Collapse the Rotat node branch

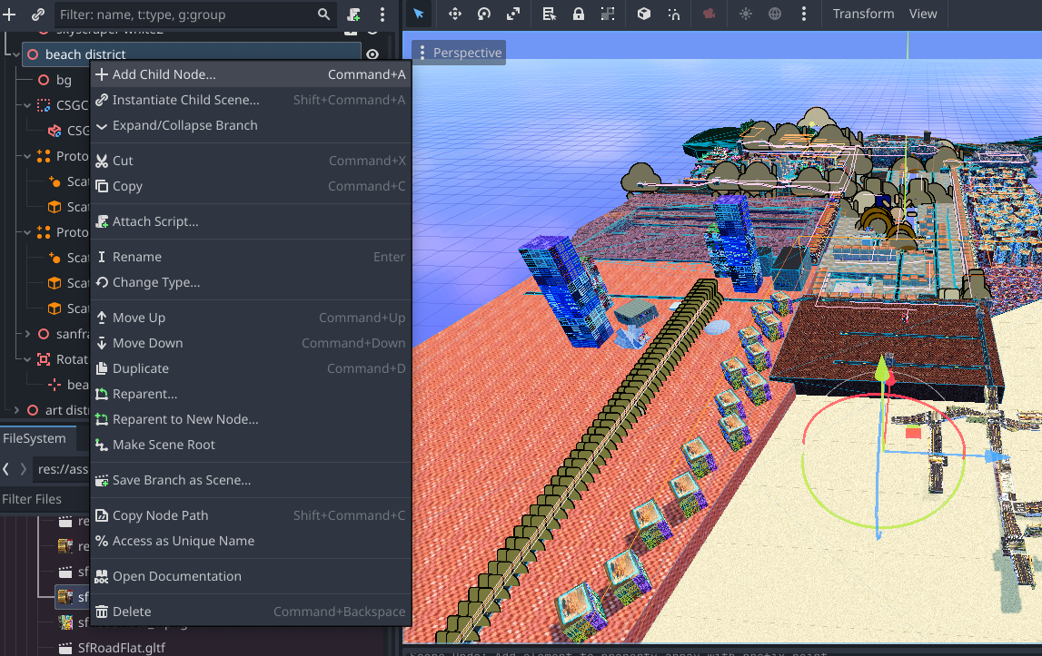27,359
